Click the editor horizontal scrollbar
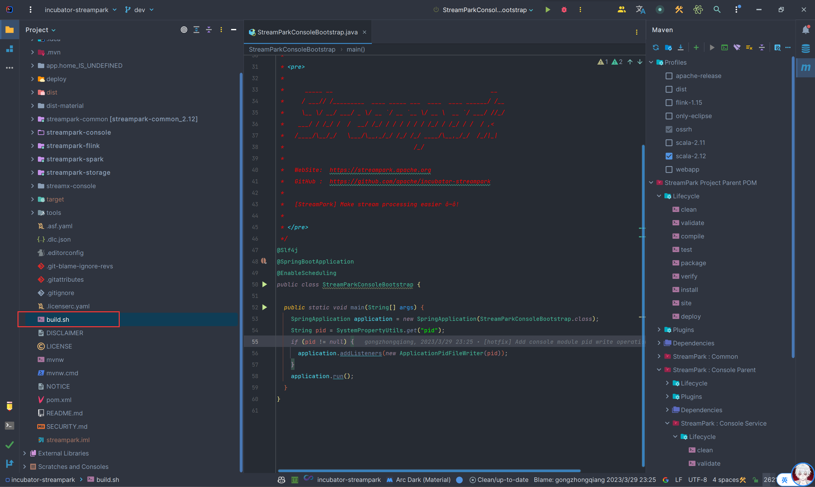815x487 pixels. coord(429,470)
